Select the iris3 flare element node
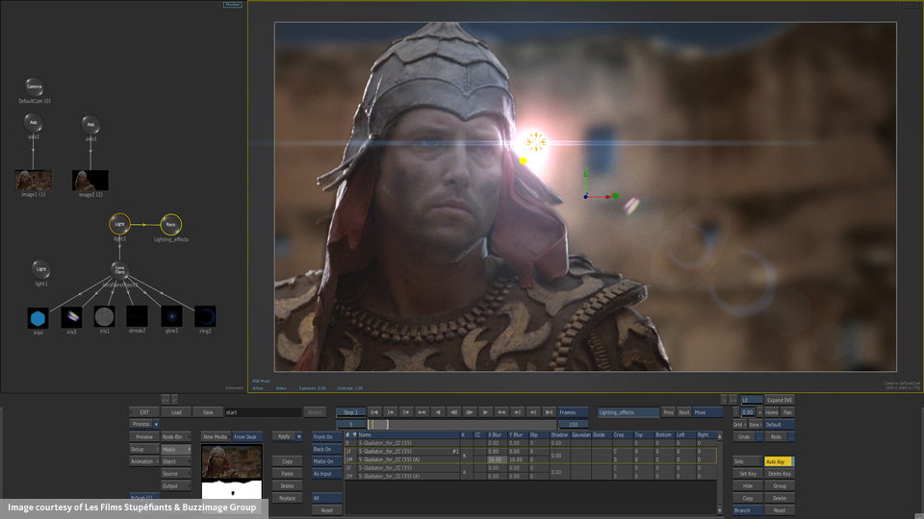The height and width of the screenshot is (519, 924). coord(71,316)
